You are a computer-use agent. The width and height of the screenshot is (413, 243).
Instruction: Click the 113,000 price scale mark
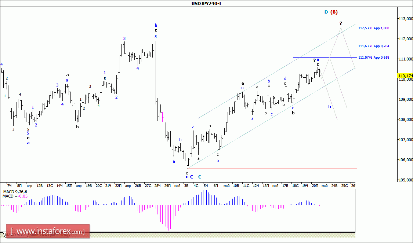pos(406,19)
